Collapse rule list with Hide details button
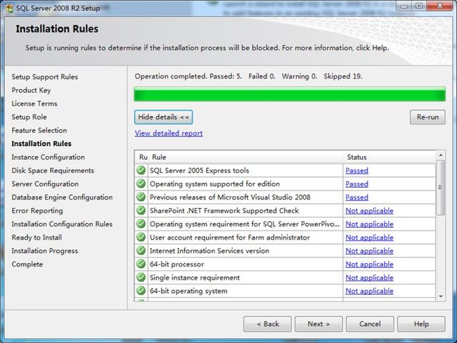Screen dimensions: 457x343 pos(164,117)
